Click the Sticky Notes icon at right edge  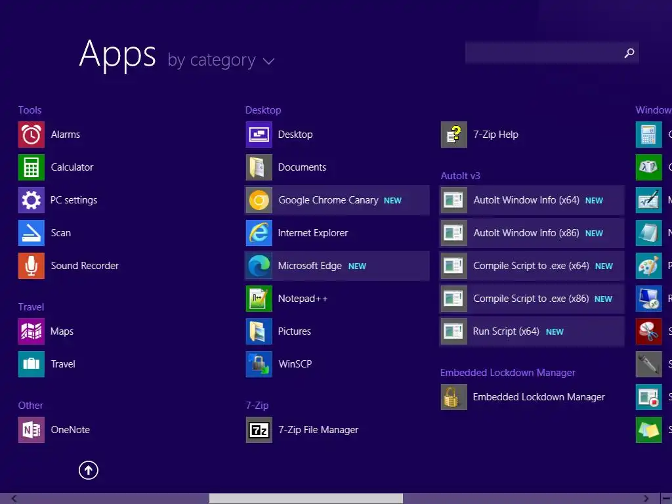point(648,430)
